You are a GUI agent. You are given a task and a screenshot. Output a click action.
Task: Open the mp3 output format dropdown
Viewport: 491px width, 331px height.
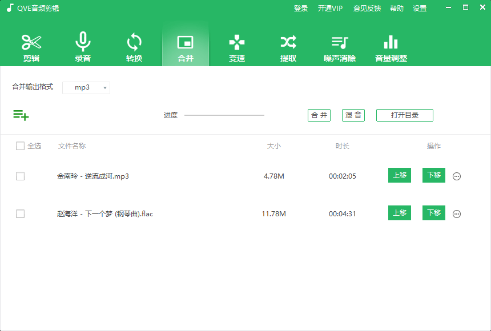point(86,87)
